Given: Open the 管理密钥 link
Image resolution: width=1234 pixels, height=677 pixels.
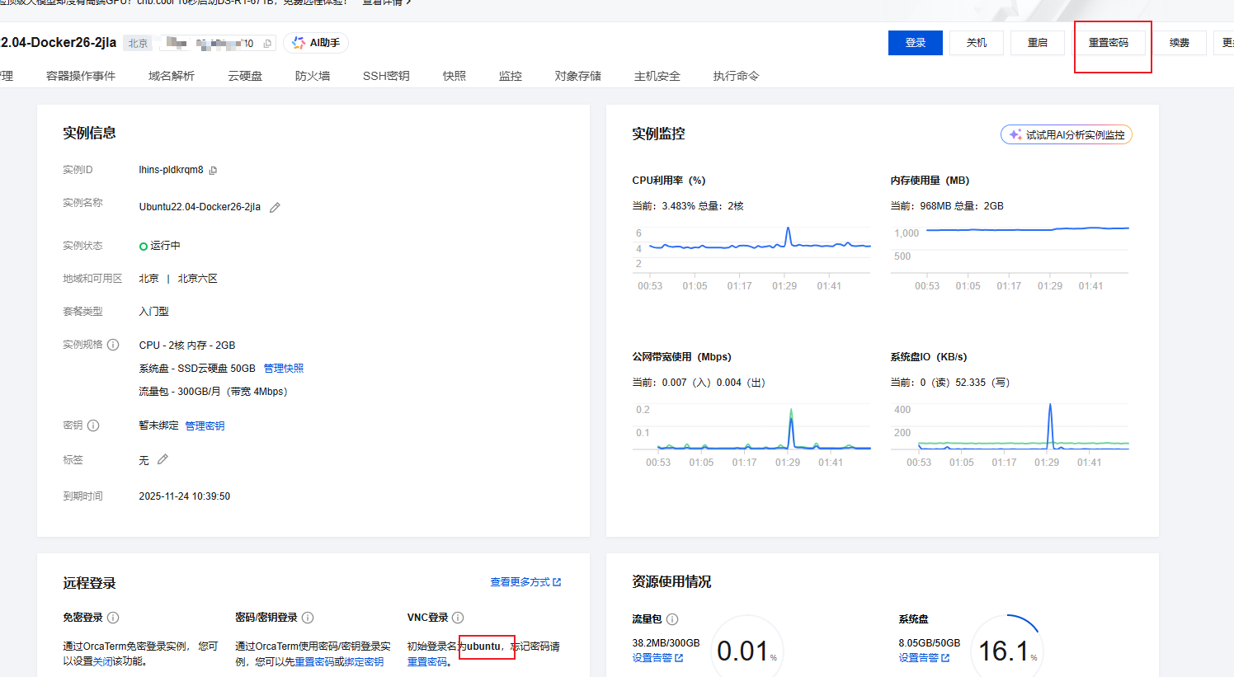Looking at the screenshot, I should point(205,425).
